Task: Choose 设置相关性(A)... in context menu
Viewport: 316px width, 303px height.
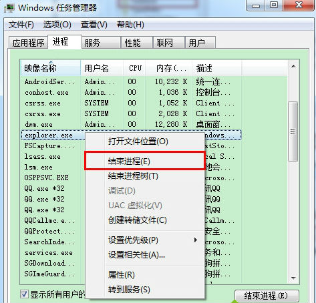Action: (x=145, y=255)
